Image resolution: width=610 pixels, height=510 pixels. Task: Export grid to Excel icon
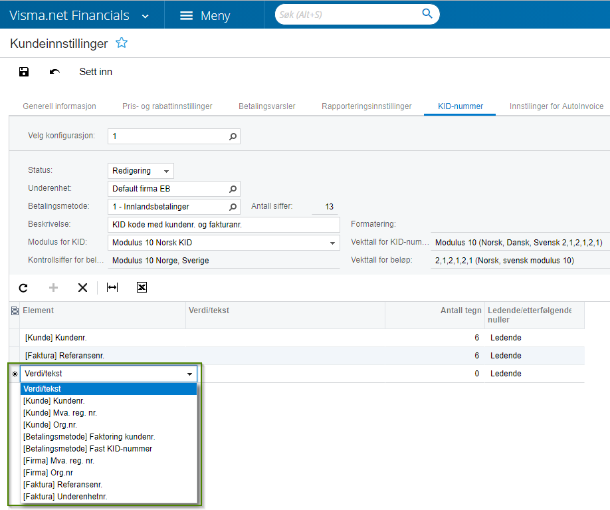[x=142, y=287]
